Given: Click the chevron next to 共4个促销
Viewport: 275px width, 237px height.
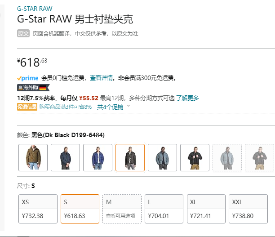Looking at the screenshot, I should click(129, 106).
